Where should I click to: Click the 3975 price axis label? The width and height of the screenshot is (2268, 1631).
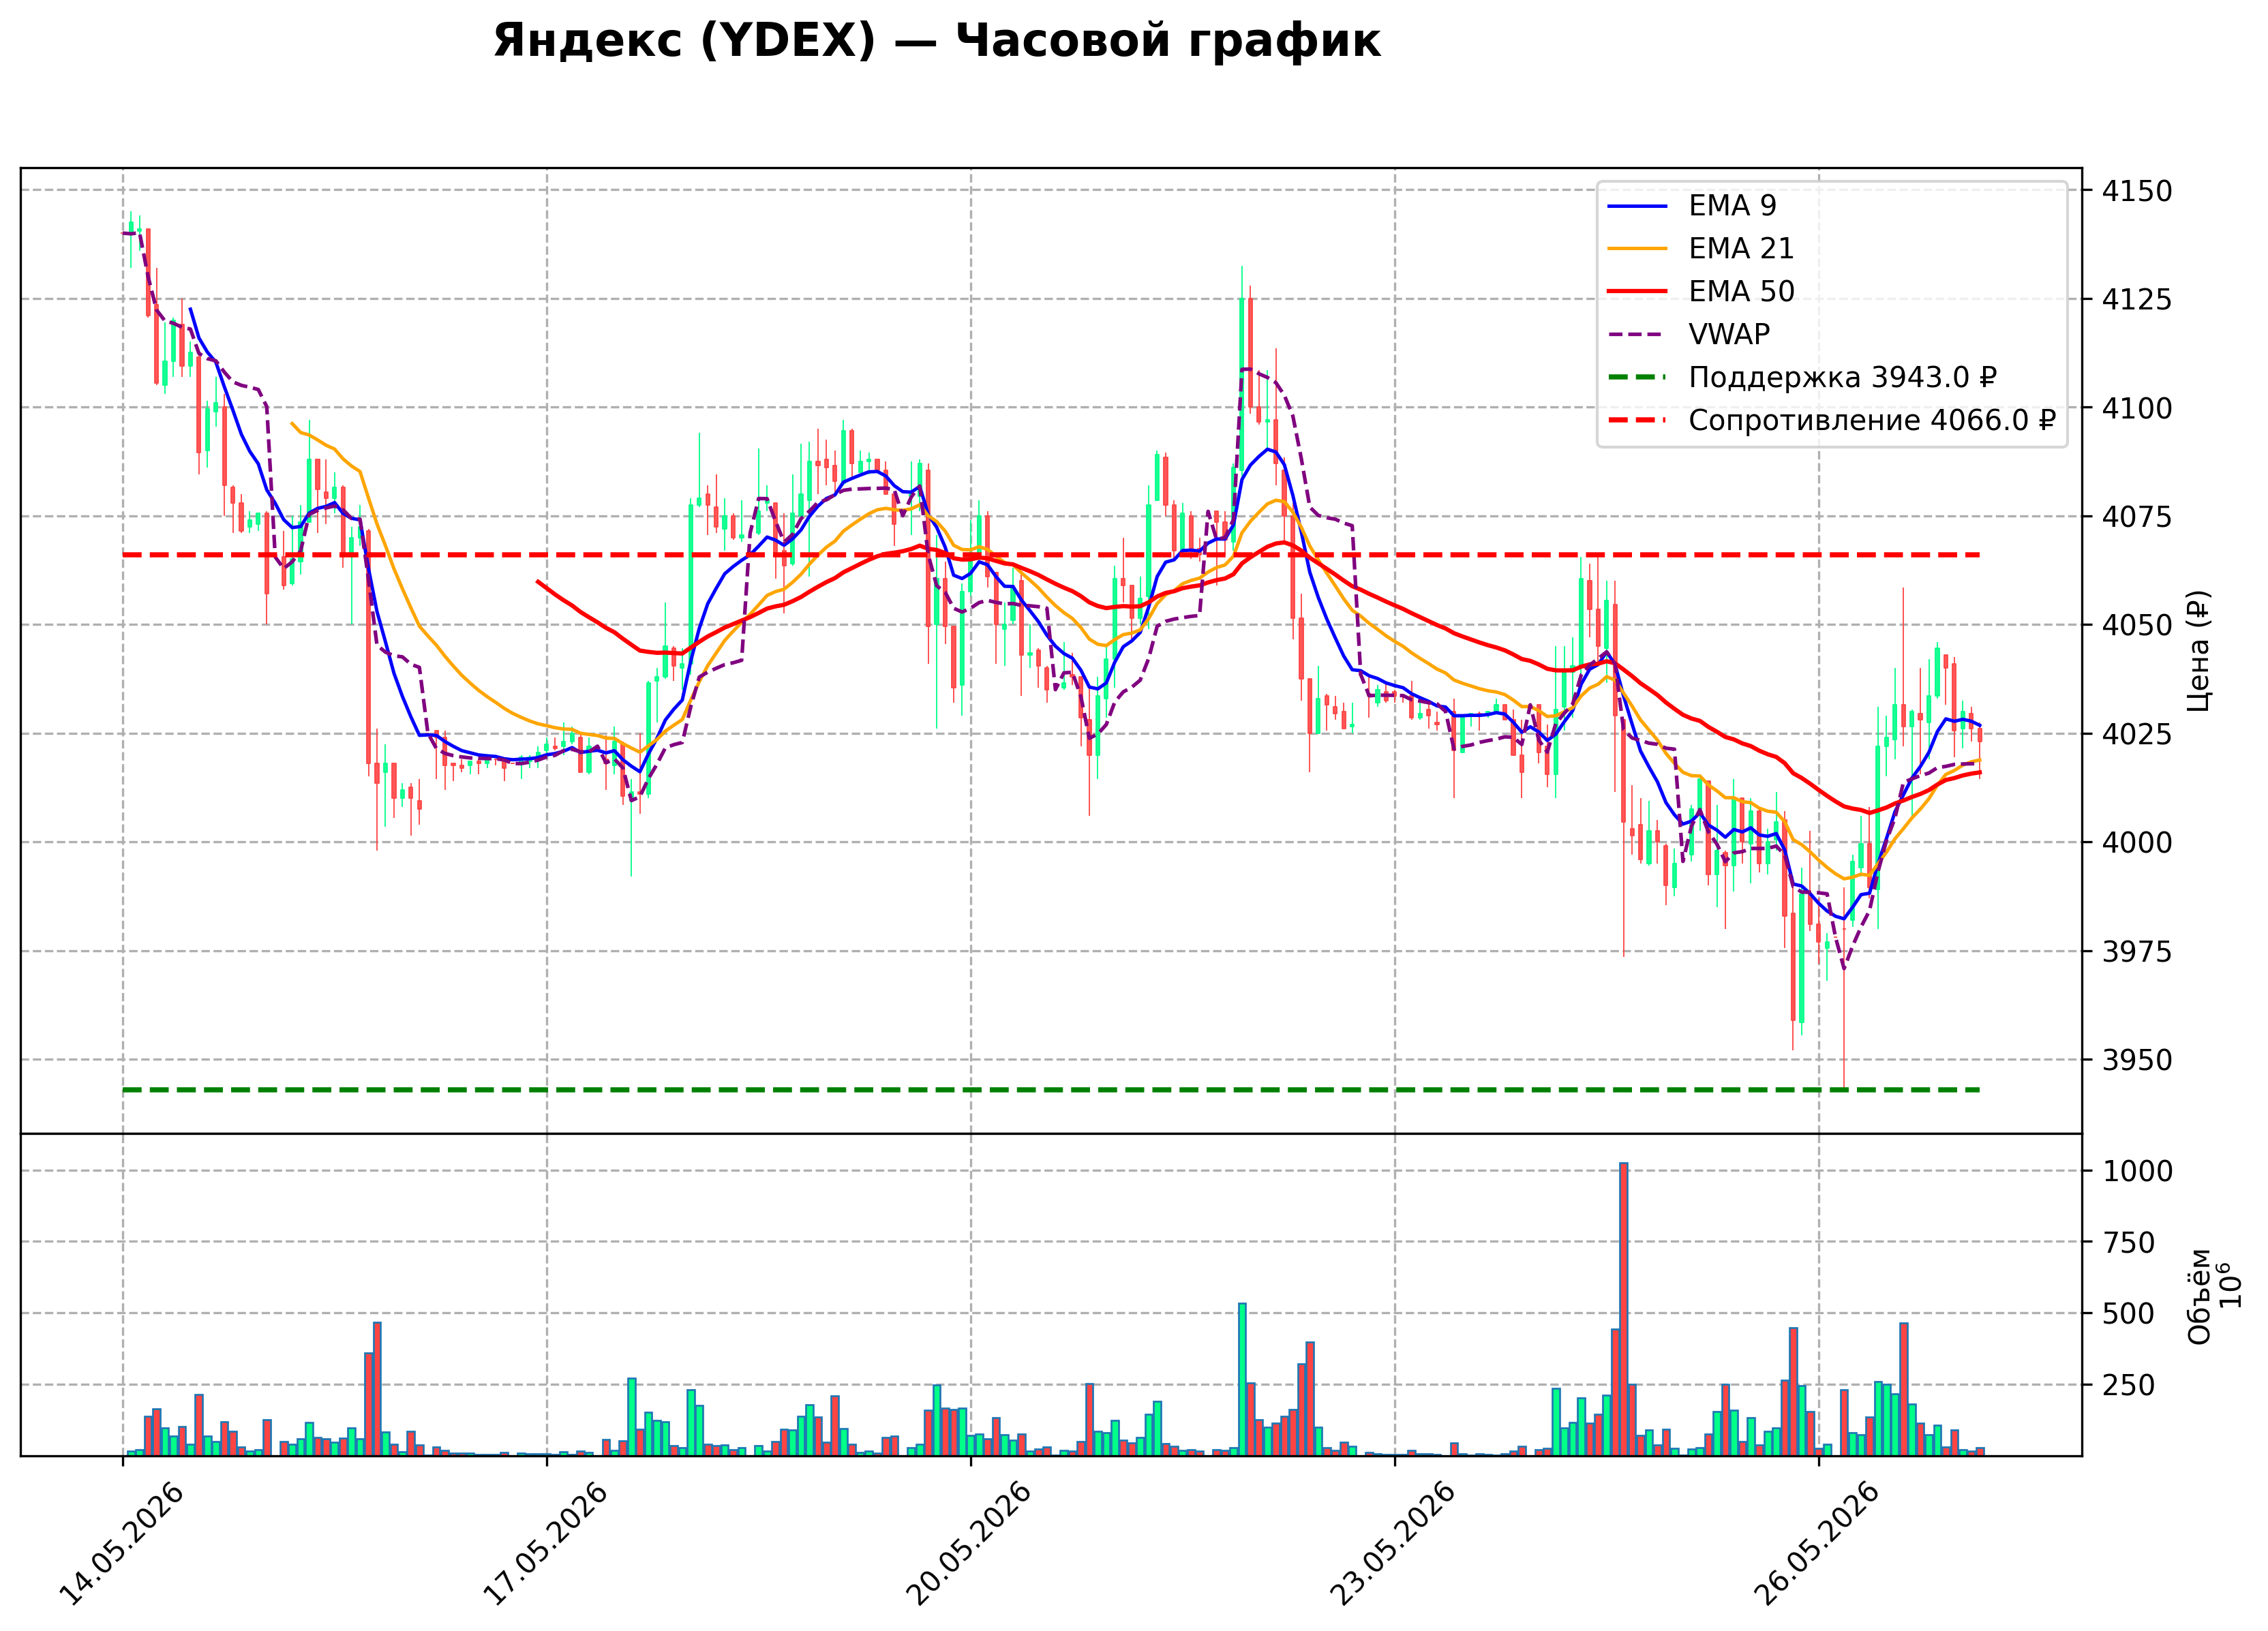2137,951
